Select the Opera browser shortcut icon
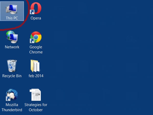The height and width of the screenshot is (115, 153). click(36, 8)
